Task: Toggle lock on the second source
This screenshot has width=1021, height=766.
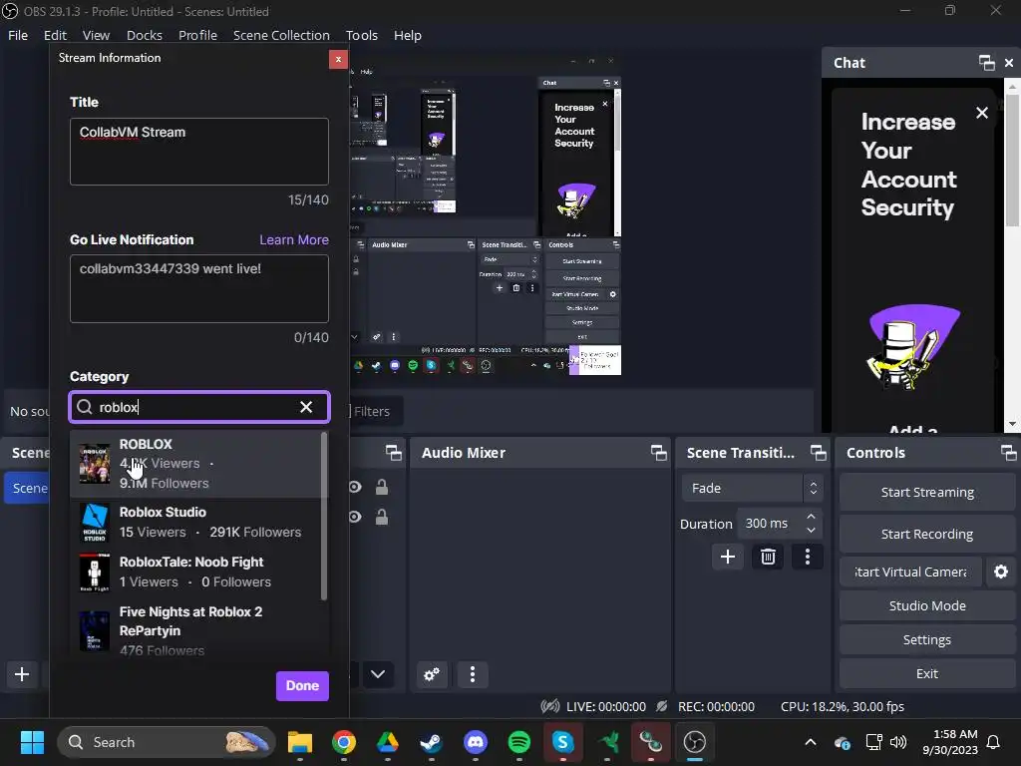Action: tap(382, 517)
